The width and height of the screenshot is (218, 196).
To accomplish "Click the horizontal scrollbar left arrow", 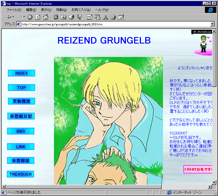I will pyautogui.click(x=4, y=187).
